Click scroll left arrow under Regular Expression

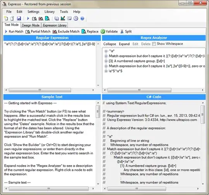6,90
